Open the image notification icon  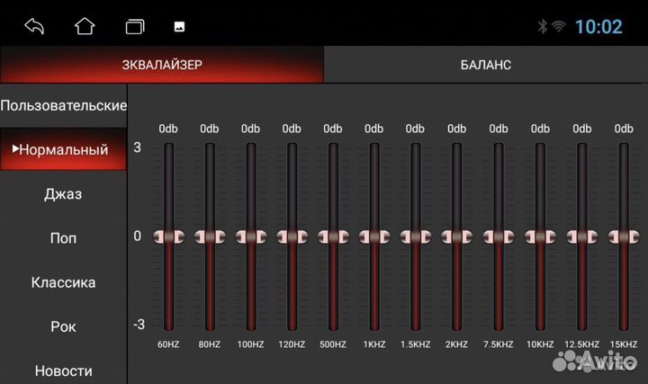pyautogui.click(x=179, y=26)
